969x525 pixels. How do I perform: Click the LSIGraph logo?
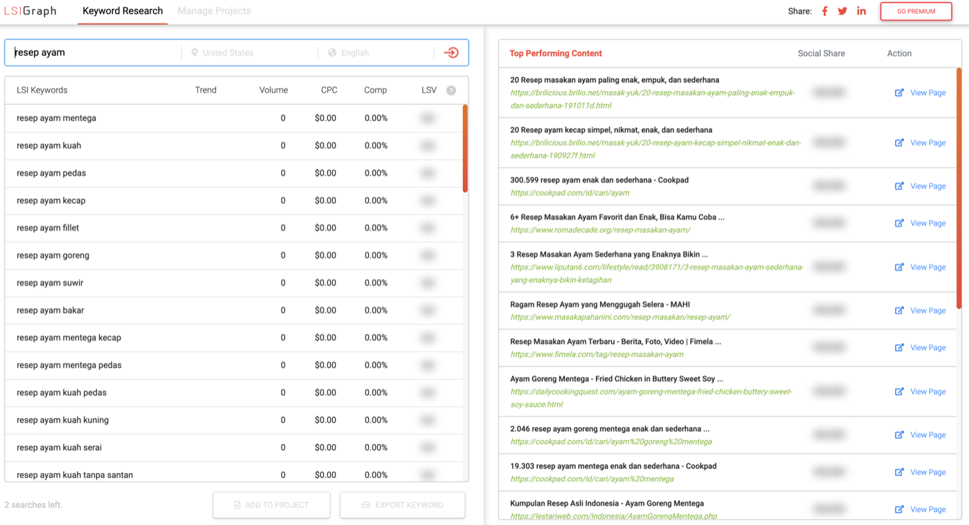tap(30, 11)
